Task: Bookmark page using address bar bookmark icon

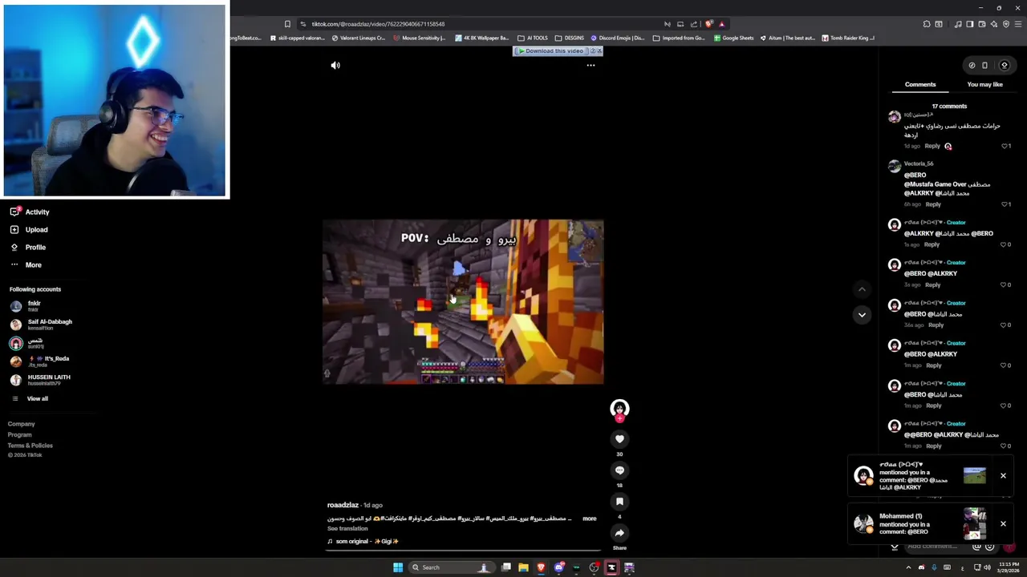Action: [287, 24]
